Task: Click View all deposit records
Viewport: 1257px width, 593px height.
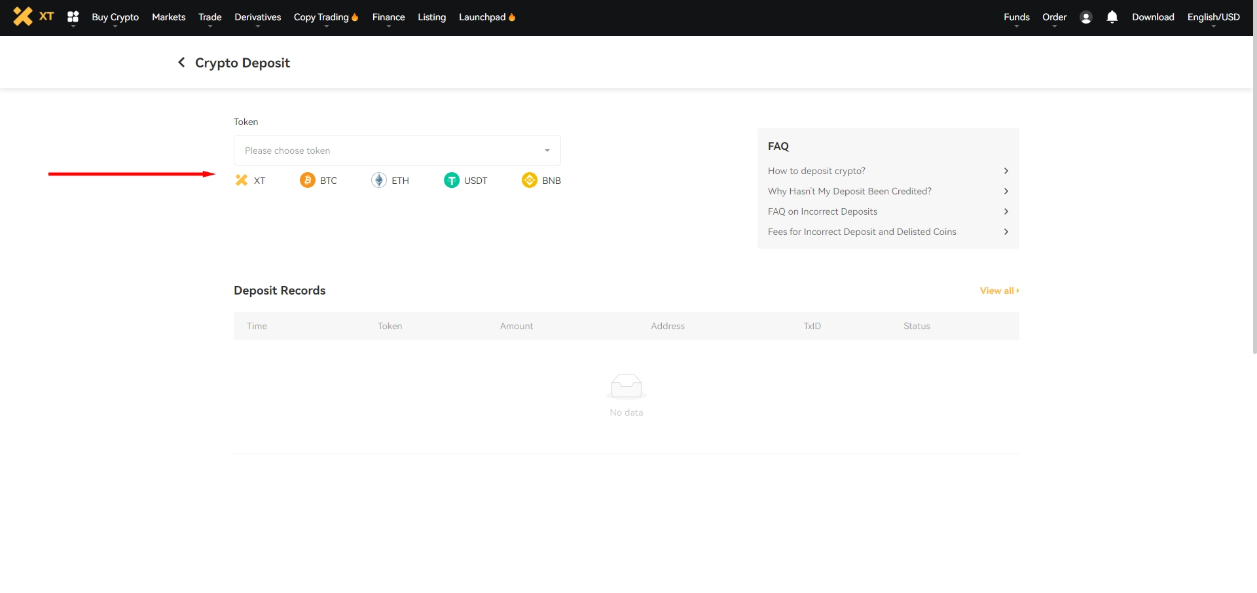Action: (999, 291)
